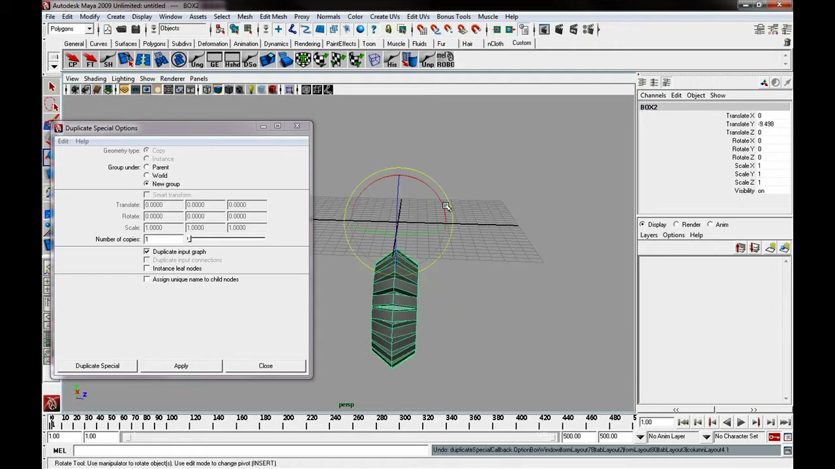Click the new scene icon in status line
Viewport: 835px width, 469px height.
point(107,29)
